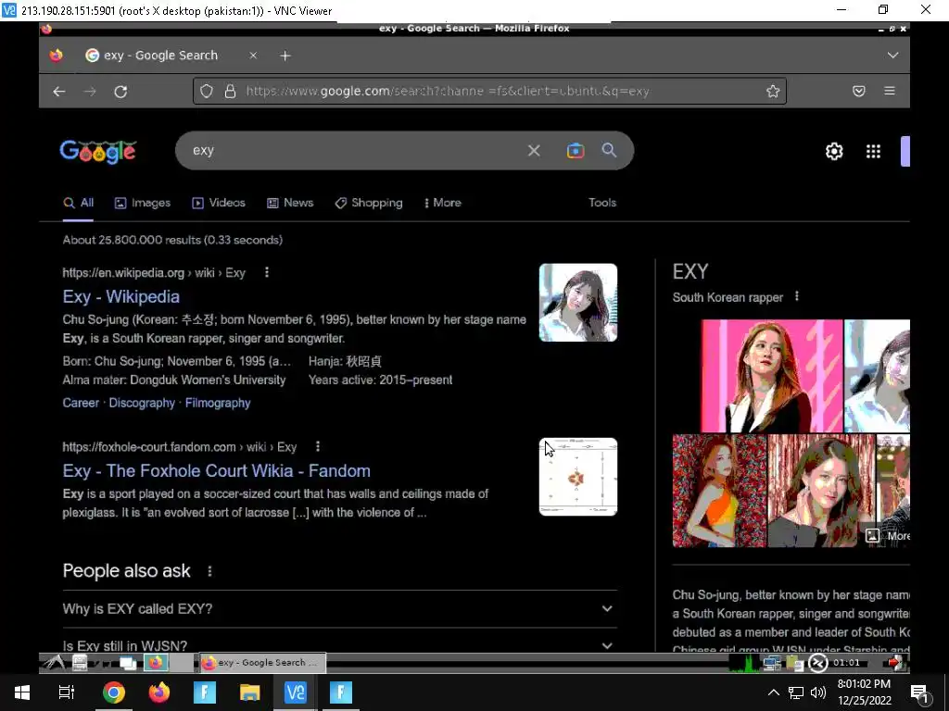Open the pink background photo in EXY panel
Screen dimensions: 949x711
coord(772,376)
